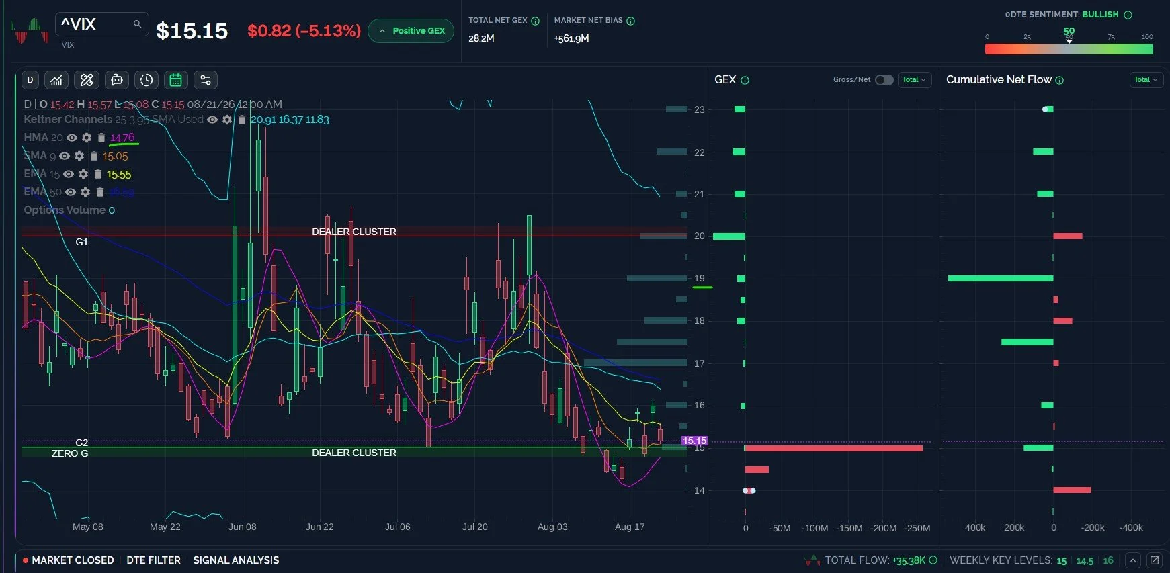
Task: Select weekly key level 16
Action: pos(1108,560)
